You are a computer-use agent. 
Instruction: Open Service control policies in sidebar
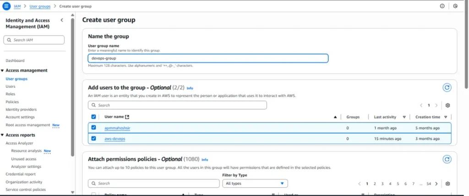26,190
